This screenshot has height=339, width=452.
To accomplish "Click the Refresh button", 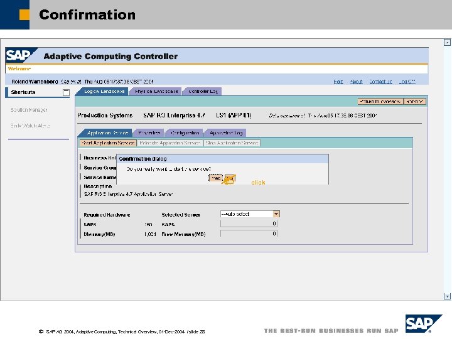I will coord(414,102).
